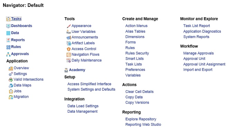Click the Valid Intersections icon
The image size is (240, 132).
[x=11, y=79]
